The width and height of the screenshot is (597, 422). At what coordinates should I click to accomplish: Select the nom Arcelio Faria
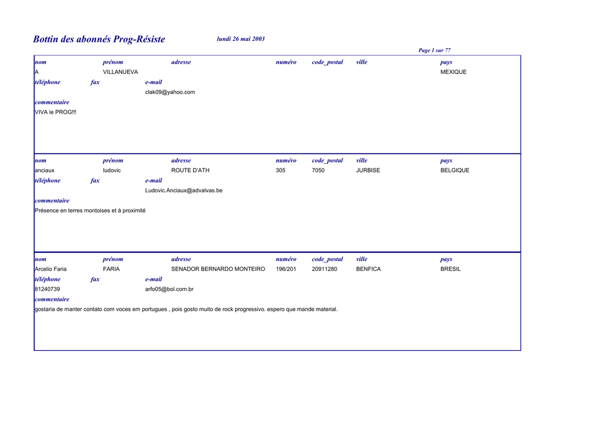coord(51,269)
